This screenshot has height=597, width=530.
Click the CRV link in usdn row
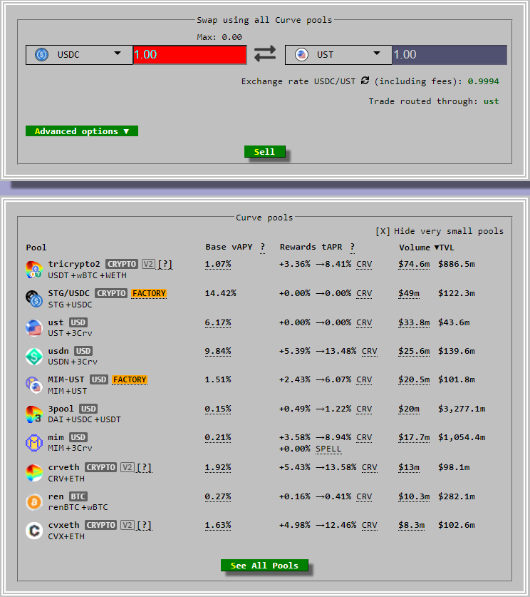click(x=370, y=351)
